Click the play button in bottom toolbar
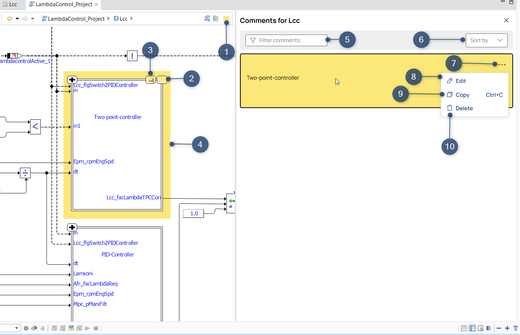Image resolution: width=520 pixels, height=335 pixels. 87,328
